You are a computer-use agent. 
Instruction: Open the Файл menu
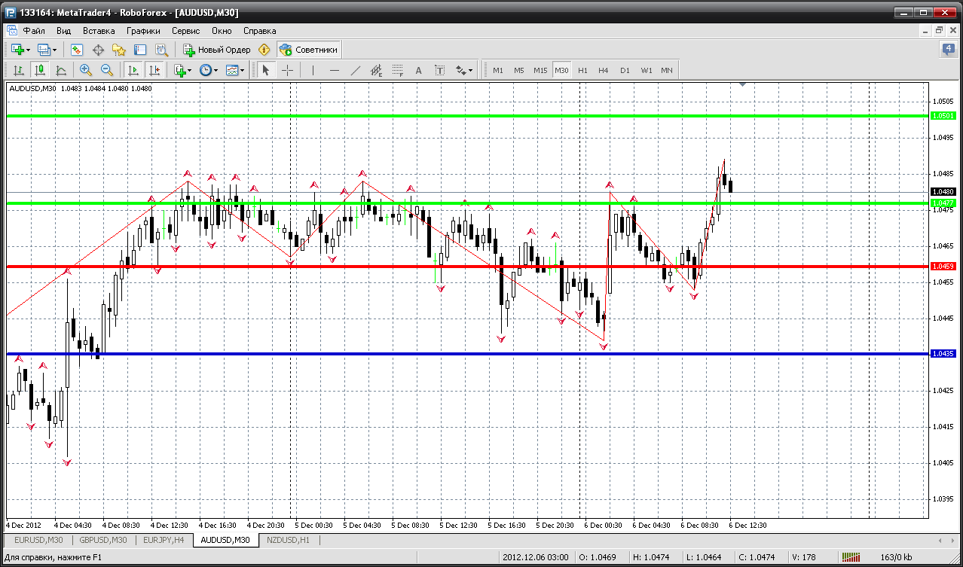point(35,31)
